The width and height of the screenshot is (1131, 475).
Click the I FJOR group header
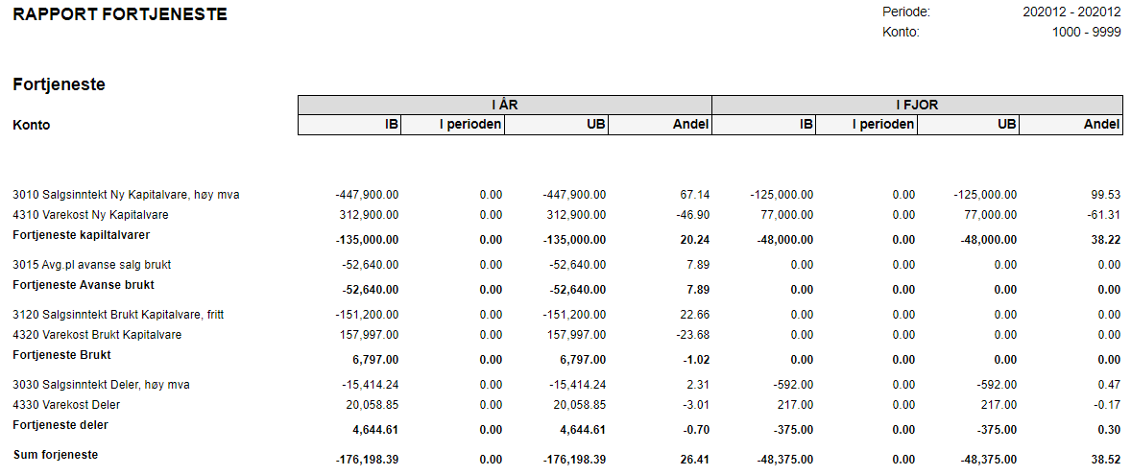(x=918, y=105)
